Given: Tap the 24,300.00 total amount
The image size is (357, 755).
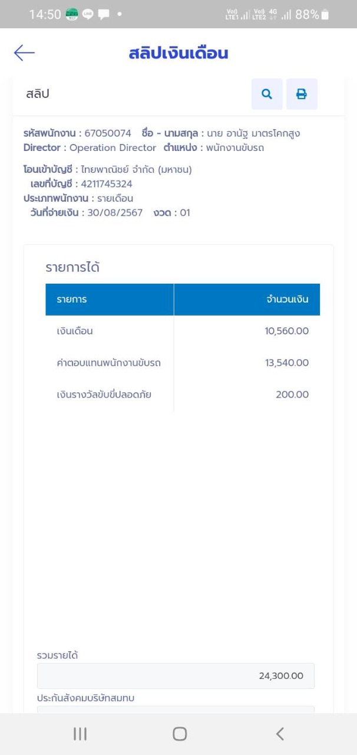Looking at the screenshot, I should tap(281, 676).
